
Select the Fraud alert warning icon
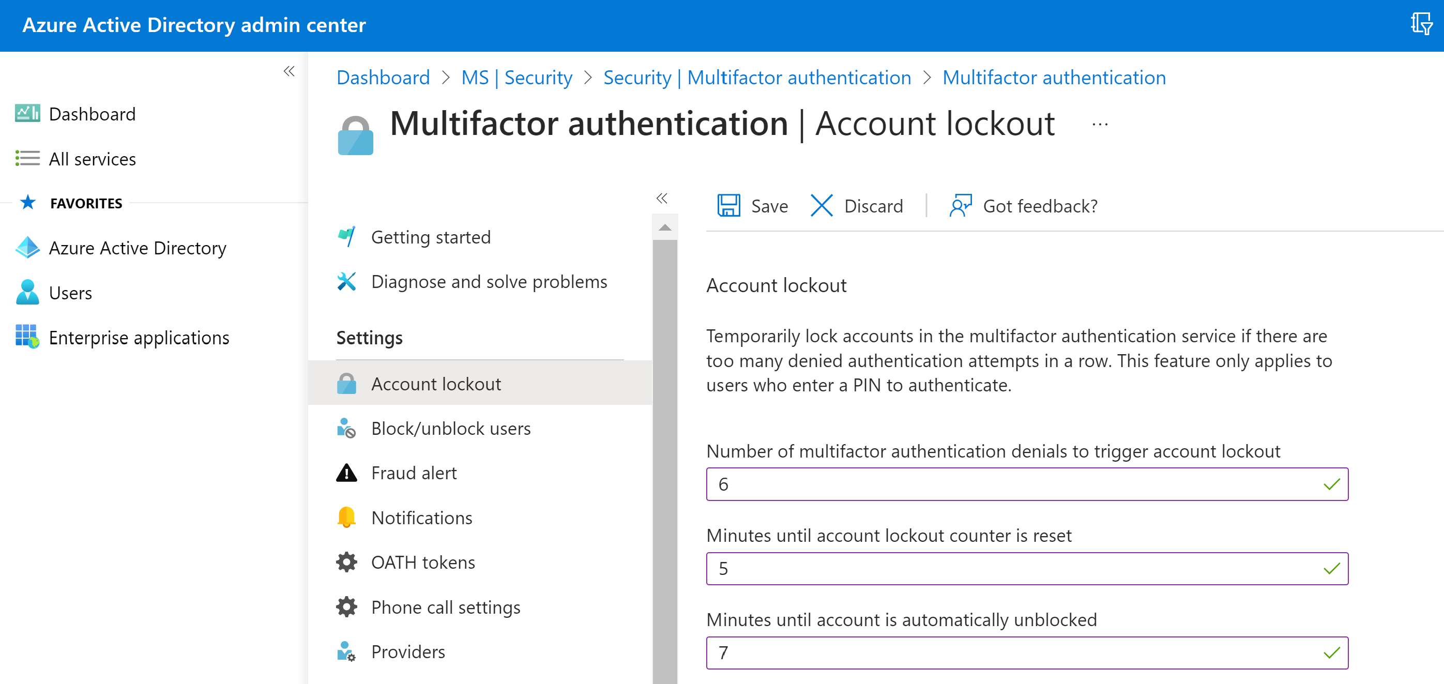click(x=346, y=473)
